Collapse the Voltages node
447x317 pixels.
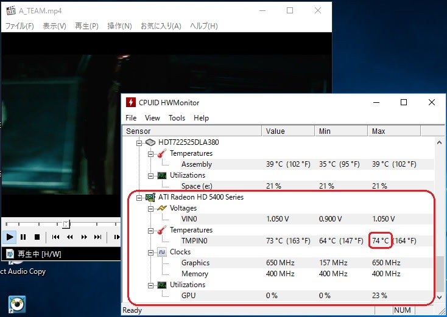150,209
